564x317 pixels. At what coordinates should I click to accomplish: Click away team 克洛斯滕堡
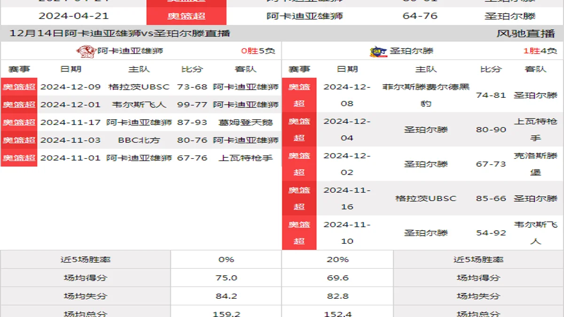coord(535,164)
